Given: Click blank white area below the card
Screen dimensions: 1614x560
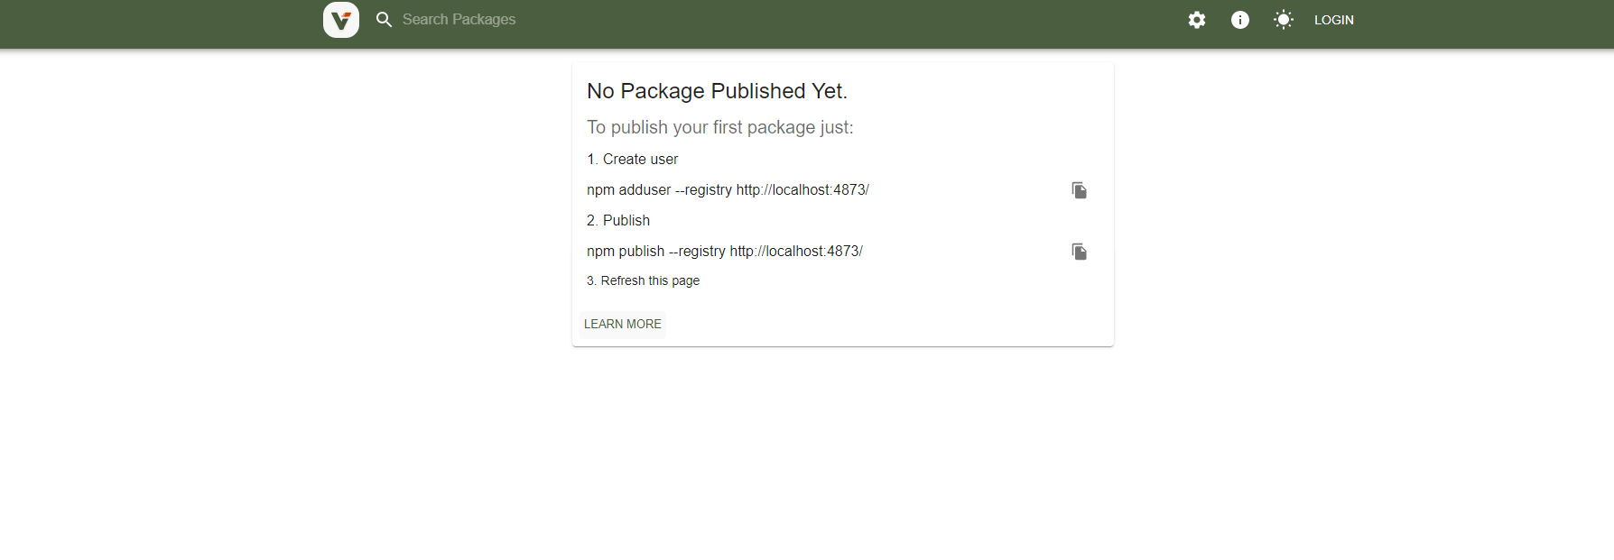Looking at the screenshot, I should (843, 451).
